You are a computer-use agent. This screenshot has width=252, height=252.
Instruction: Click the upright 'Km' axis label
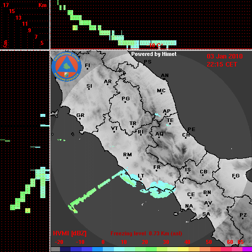tap(42, 6)
